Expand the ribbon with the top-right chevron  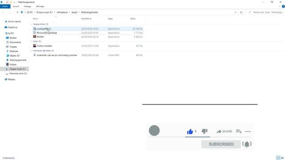point(280,6)
